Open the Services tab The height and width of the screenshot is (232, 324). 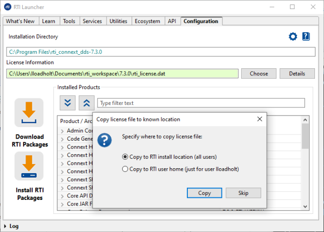tap(92, 21)
